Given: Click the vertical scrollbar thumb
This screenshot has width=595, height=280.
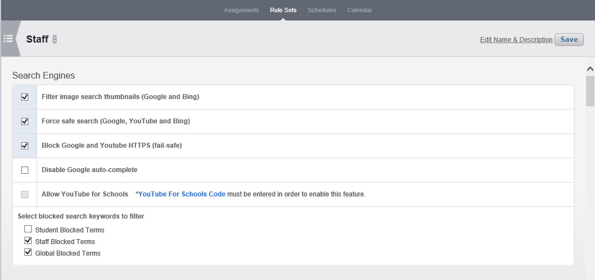Looking at the screenshot, I should tap(590, 90).
